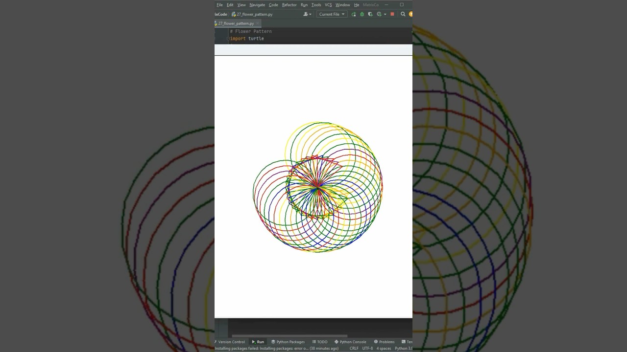The image size is (627, 352).
Task: Open Search Everywhere magnifier icon
Action: pyautogui.click(x=403, y=14)
